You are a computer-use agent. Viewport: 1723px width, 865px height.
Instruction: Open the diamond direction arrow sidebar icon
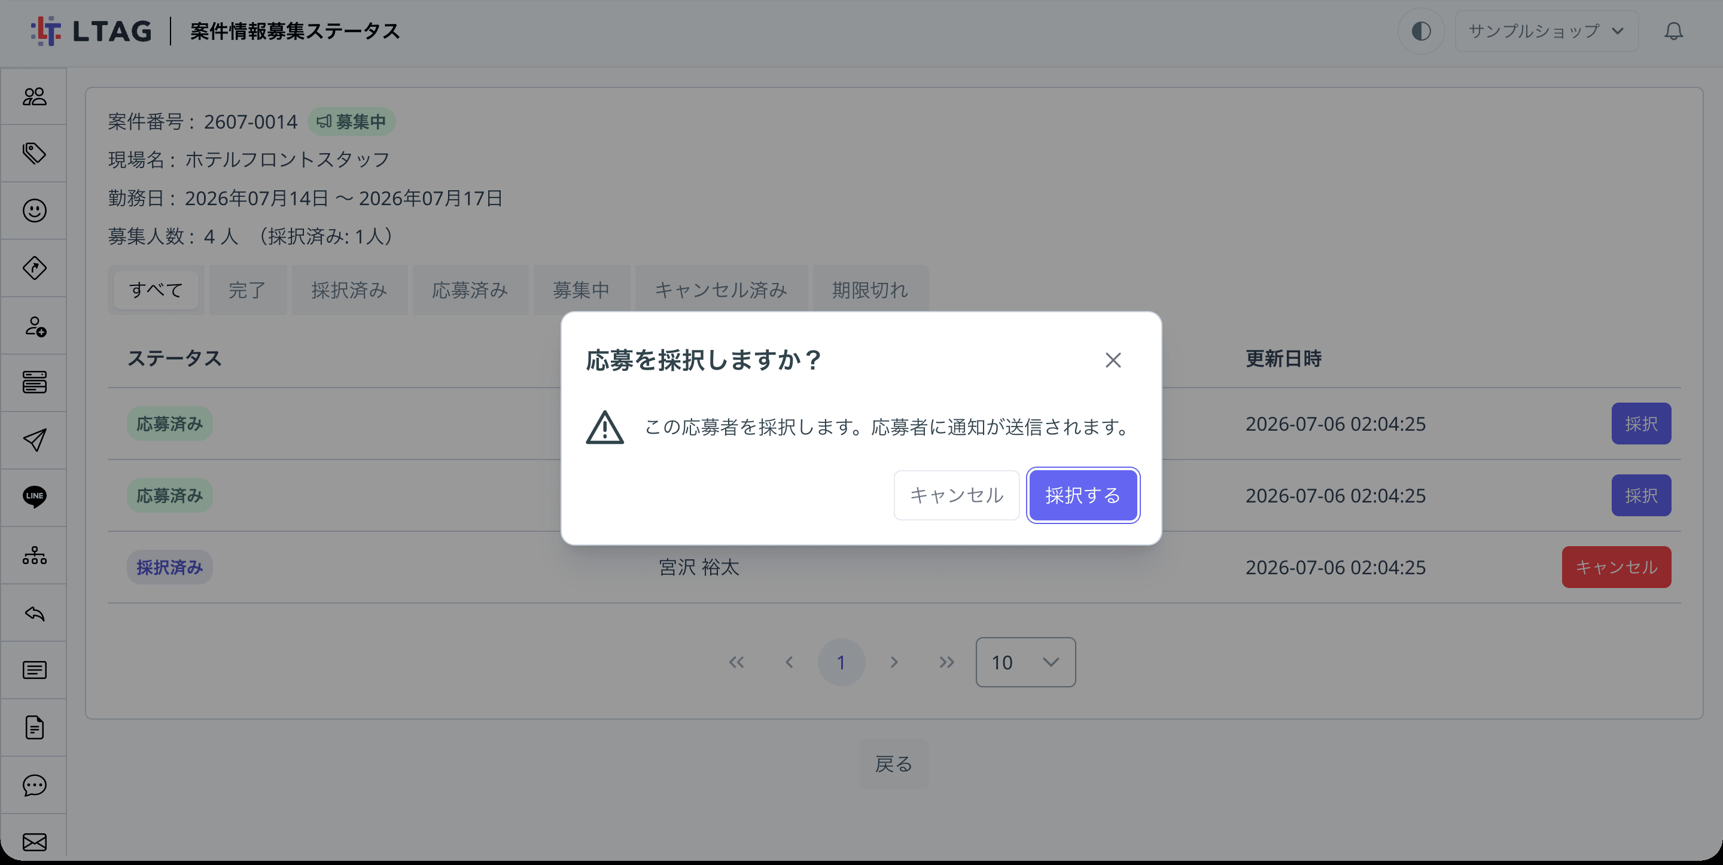pos(34,268)
